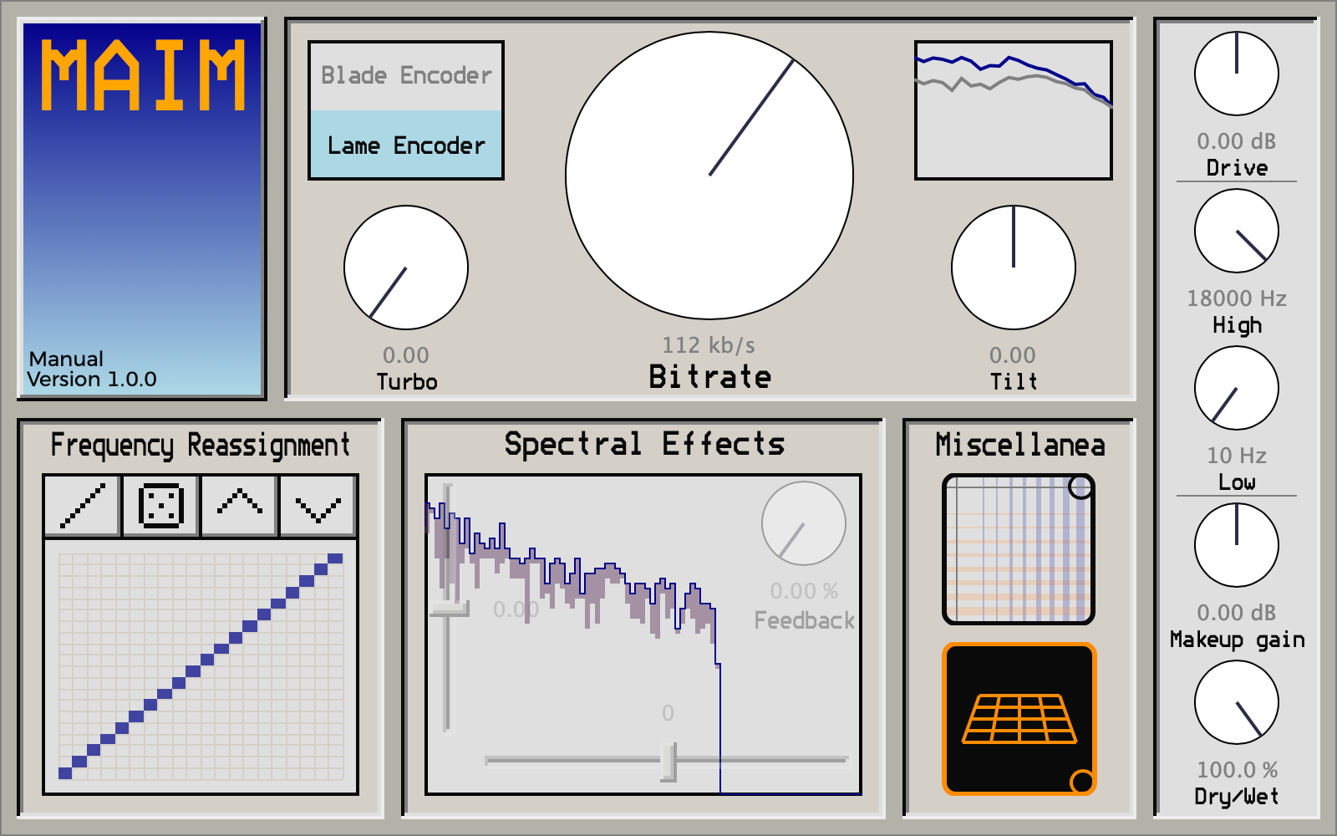
Task: Click the Tilt knob
Action: 1014,268
